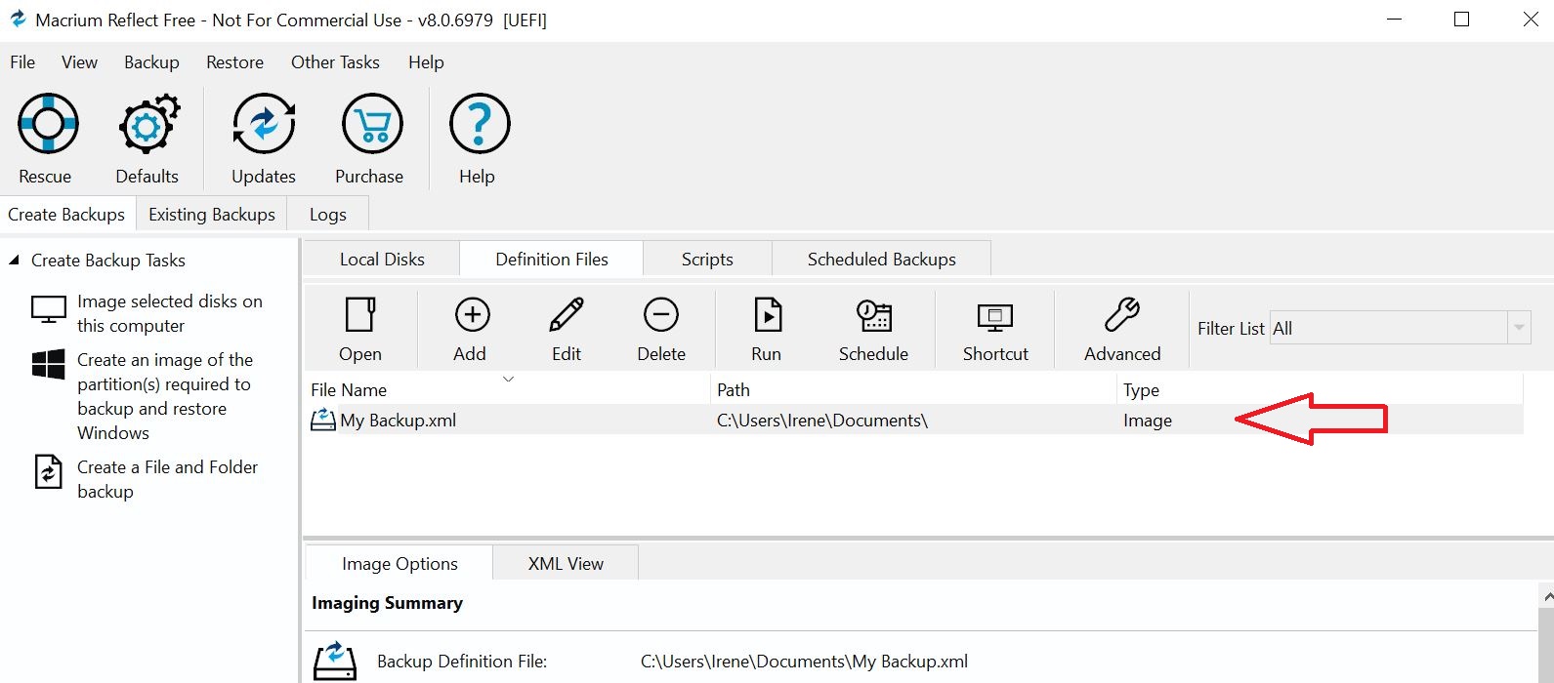Edit the selected definition file

tap(567, 329)
